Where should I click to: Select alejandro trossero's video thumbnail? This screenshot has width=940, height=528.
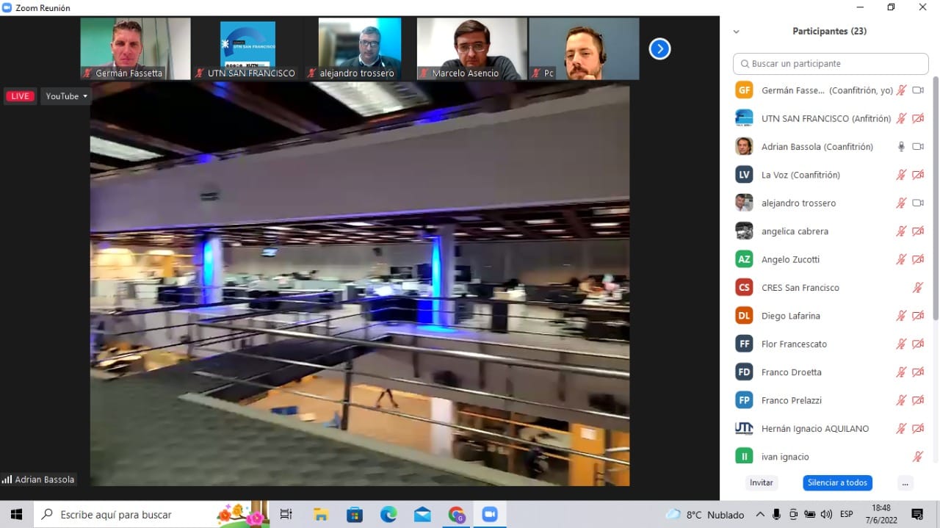(x=360, y=48)
